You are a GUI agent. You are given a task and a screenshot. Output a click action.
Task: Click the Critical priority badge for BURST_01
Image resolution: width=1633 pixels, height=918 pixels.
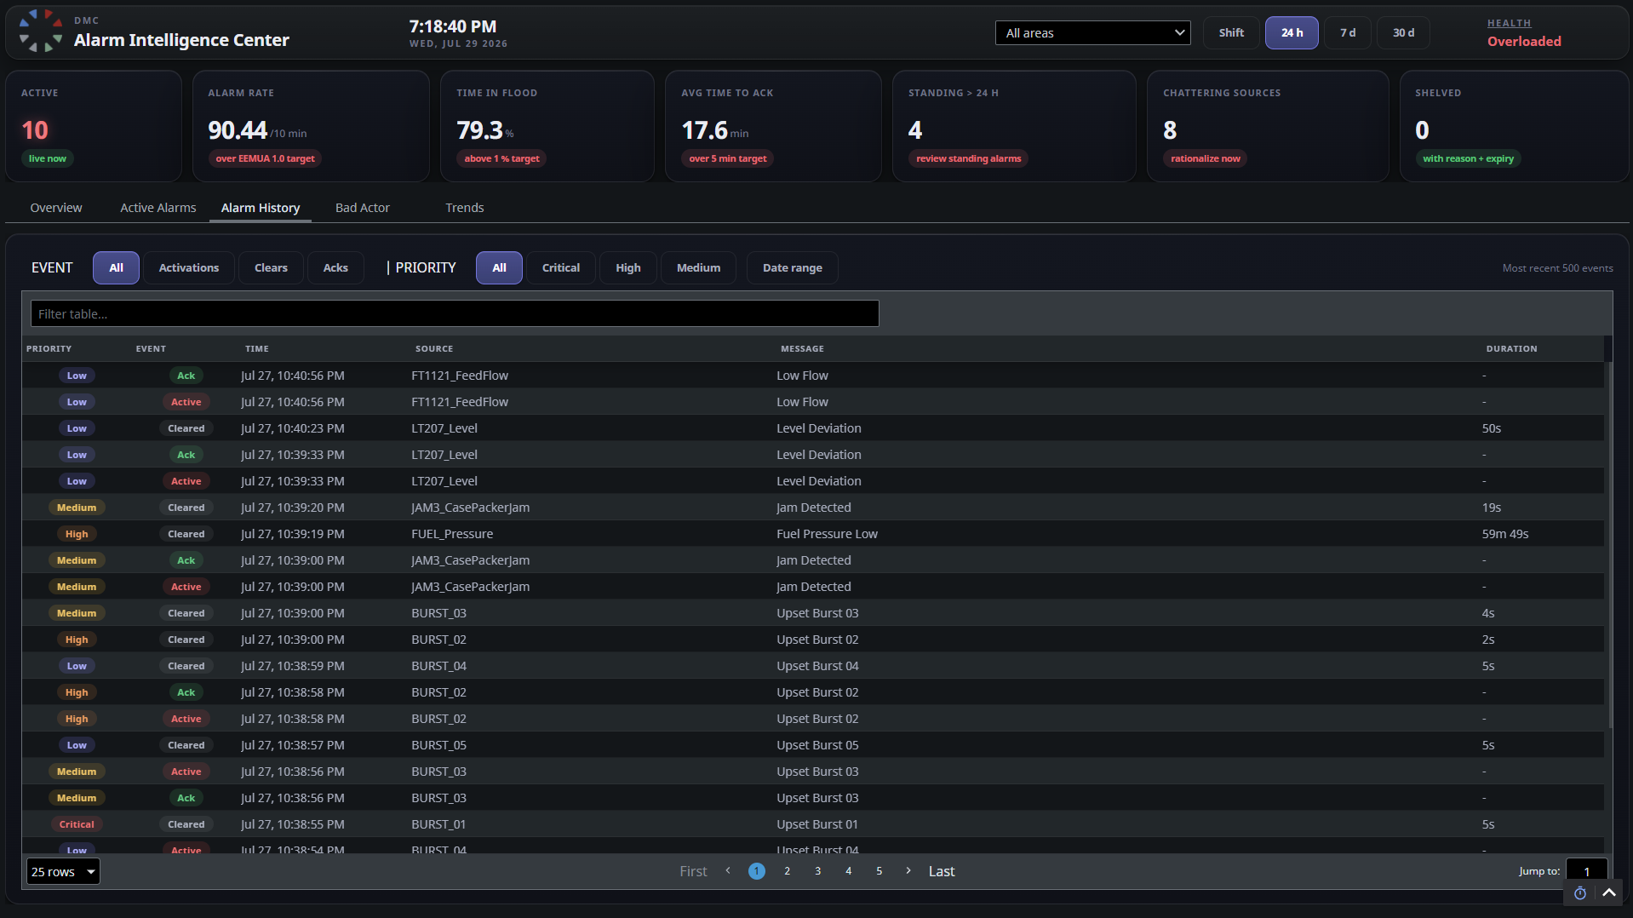[77, 824]
